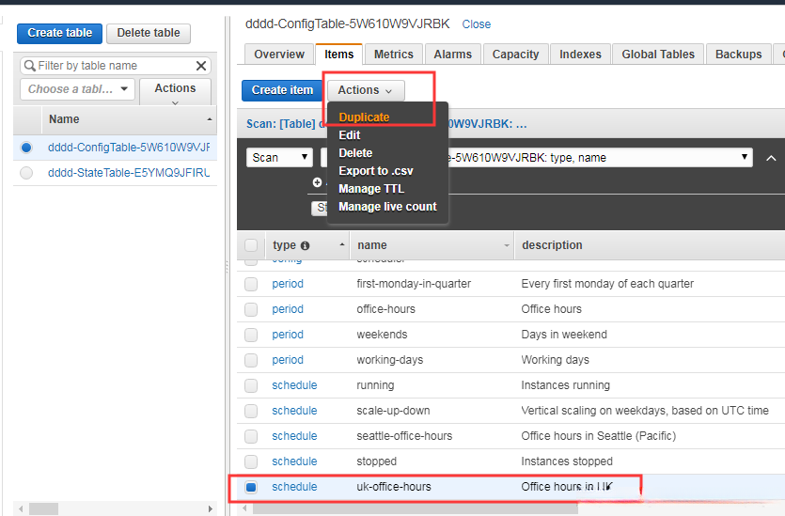Image resolution: width=785 pixels, height=516 pixels.
Task: Click the Close link beside table title
Action: pyautogui.click(x=476, y=24)
